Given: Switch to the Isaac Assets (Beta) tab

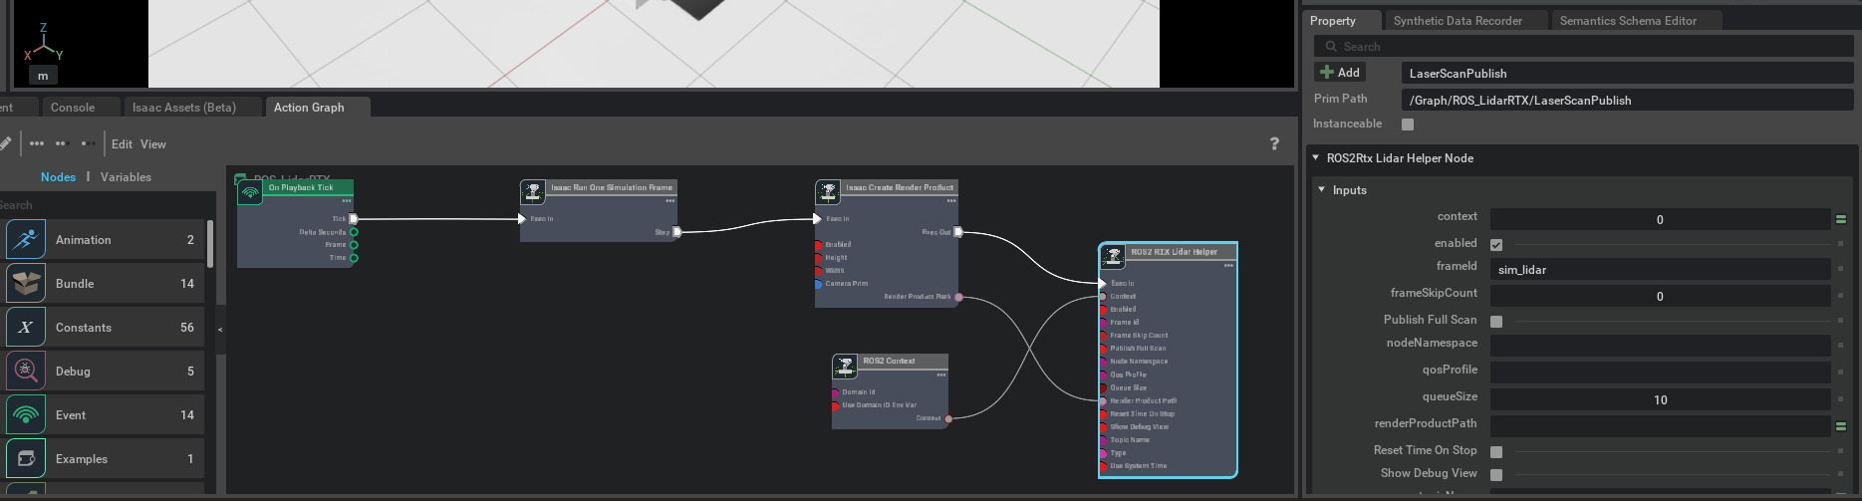Looking at the screenshot, I should pyautogui.click(x=184, y=108).
